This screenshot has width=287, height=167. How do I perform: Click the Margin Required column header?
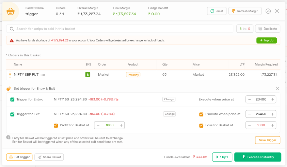click(266, 64)
